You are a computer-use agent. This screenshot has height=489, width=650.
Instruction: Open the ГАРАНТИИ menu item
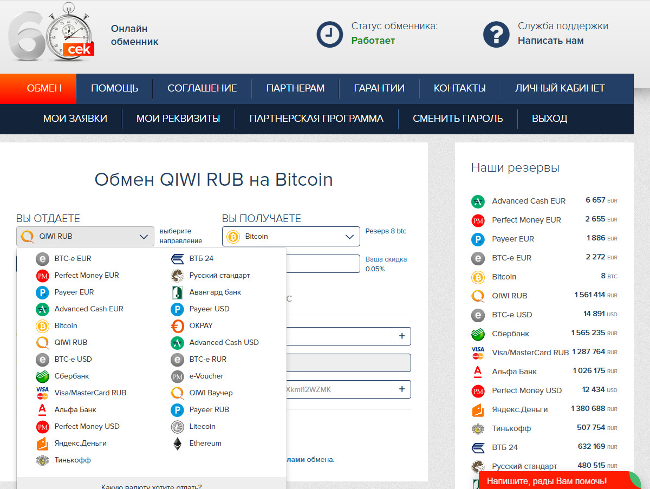point(379,88)
